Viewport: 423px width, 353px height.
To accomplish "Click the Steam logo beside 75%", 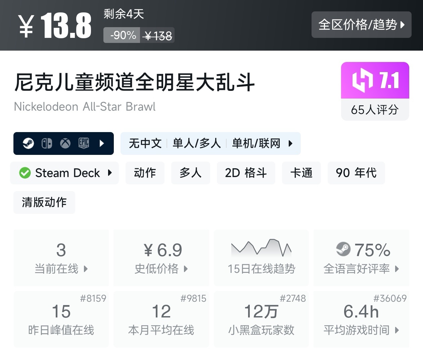I will [343, 249].
